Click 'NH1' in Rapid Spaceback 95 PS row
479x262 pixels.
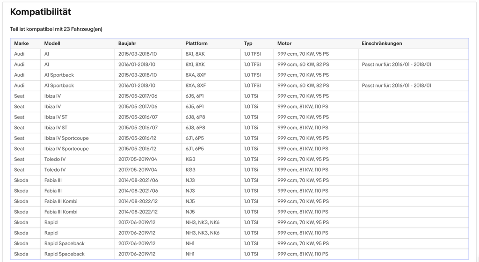pos(190,244)
